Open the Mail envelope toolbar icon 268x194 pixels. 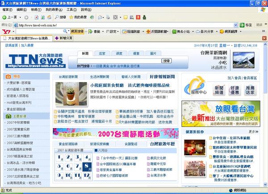tap(100, 17)
